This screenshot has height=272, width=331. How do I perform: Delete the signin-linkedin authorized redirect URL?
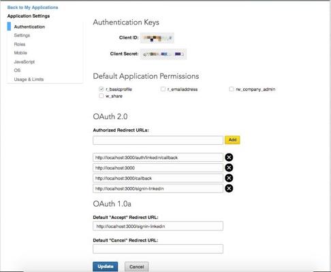[229, 188]
